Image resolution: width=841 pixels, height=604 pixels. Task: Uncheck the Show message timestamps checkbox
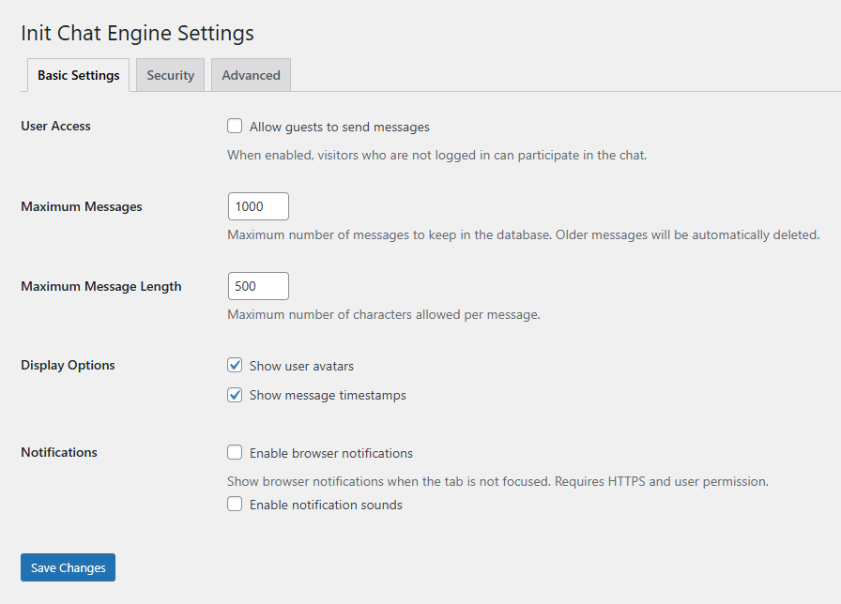(235, 395)
